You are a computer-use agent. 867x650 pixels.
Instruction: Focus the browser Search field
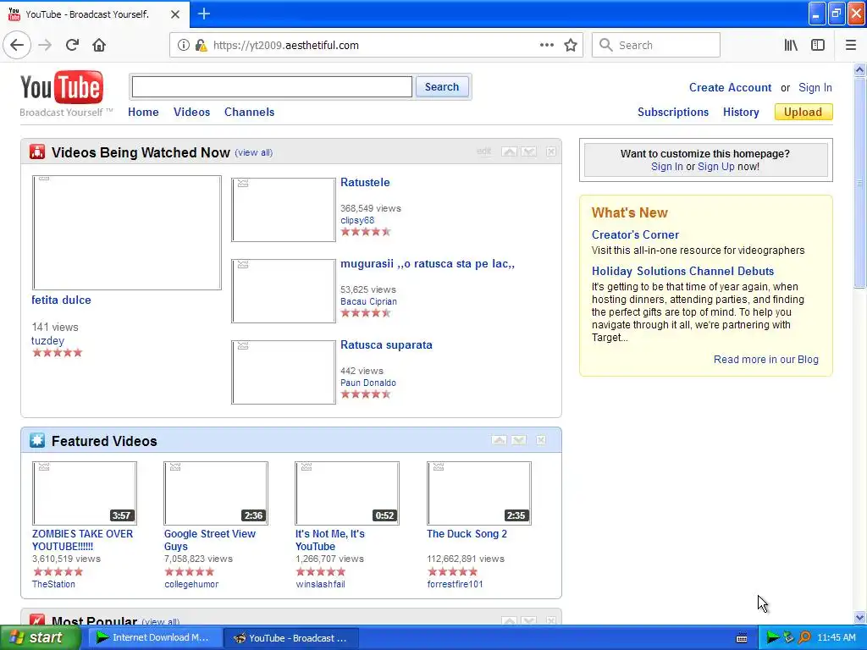pyautogui.click(x=656, y=45)
